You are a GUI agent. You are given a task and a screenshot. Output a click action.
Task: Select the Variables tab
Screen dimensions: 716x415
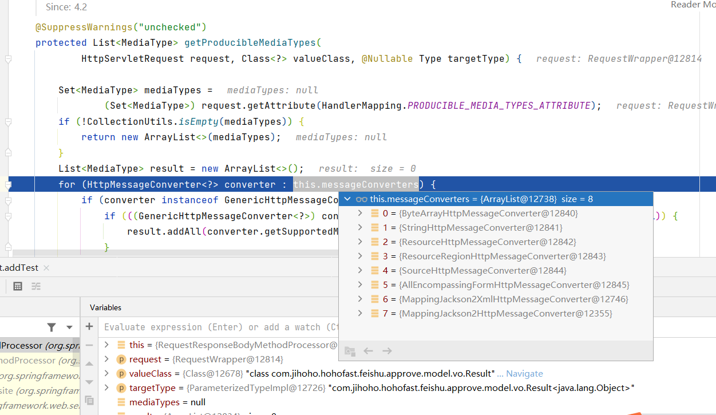point(105,307)
